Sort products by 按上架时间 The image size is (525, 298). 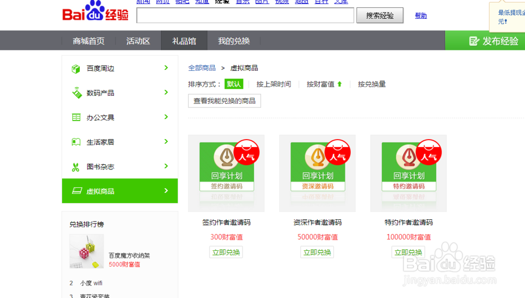point(274,84)
